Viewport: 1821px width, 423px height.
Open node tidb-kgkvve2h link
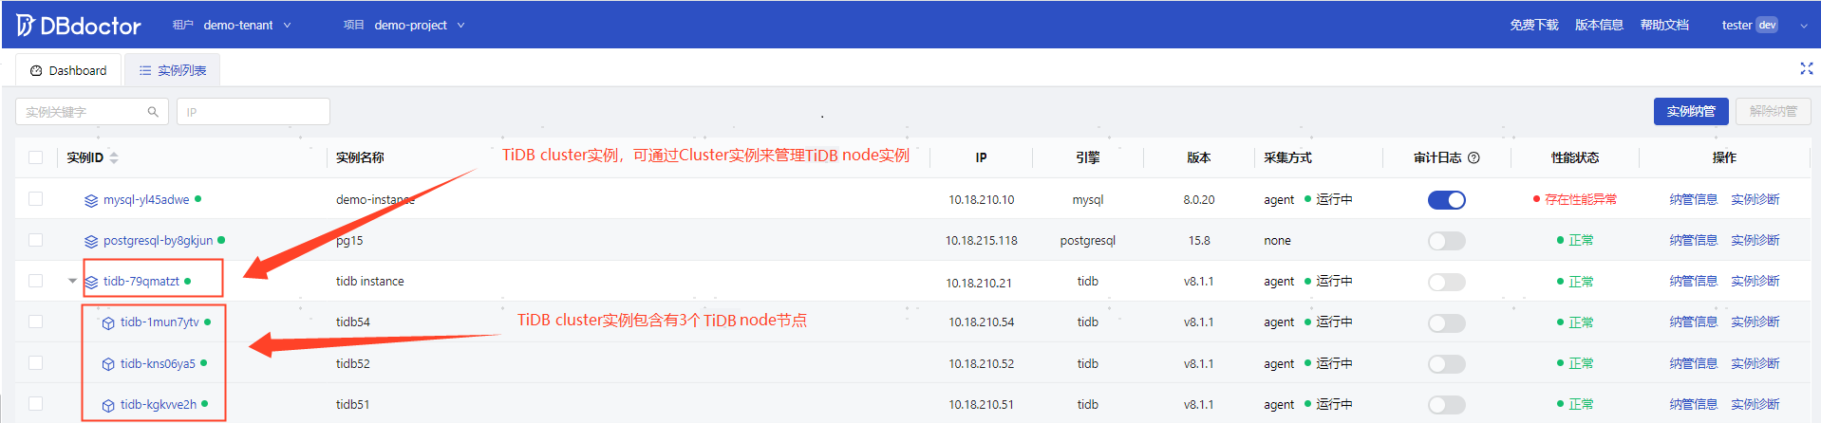coord(159,405)
